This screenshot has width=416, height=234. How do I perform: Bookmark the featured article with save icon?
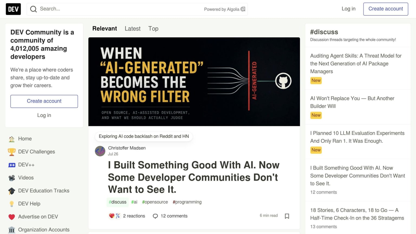[287, 216]
